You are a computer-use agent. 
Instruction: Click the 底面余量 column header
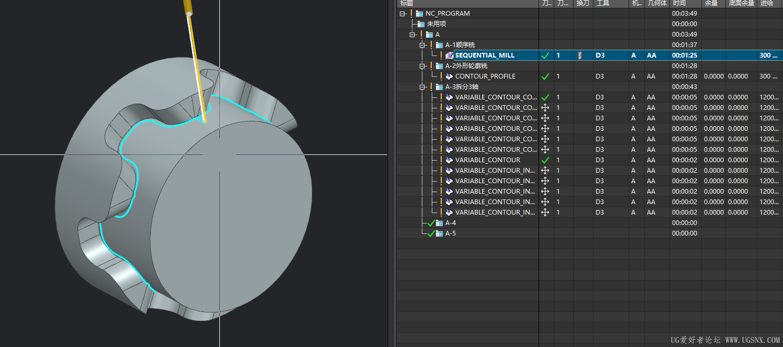point(742,4)
